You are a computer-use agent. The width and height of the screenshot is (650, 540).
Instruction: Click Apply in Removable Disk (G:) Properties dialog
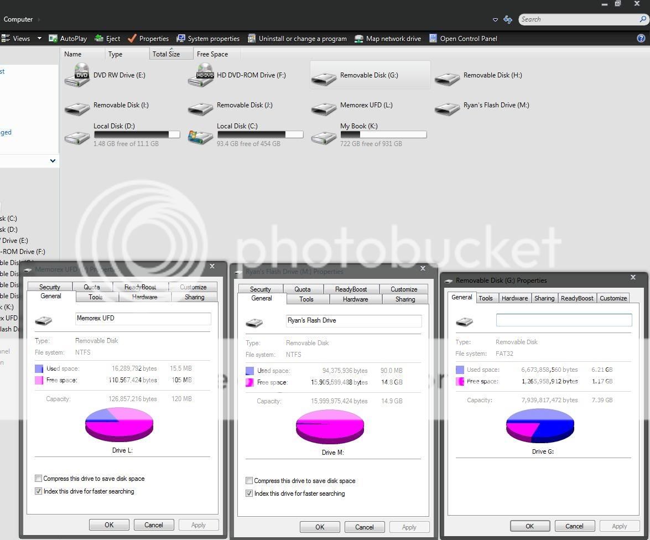point(620,526)
